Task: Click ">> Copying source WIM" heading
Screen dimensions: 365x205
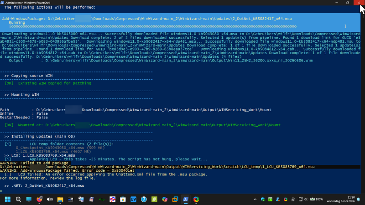Action: [x=28, y=76]
